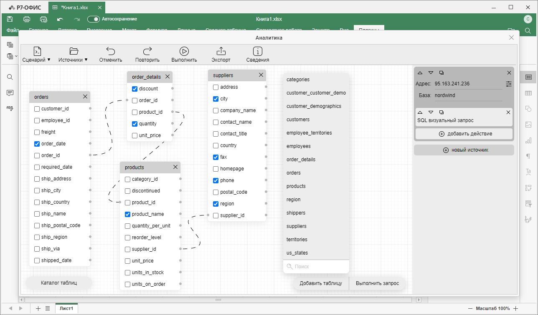This screenshot has width=538, height=315.
Task: Open connection settings sliders icon beside address
Action: [x=508, y=84]
